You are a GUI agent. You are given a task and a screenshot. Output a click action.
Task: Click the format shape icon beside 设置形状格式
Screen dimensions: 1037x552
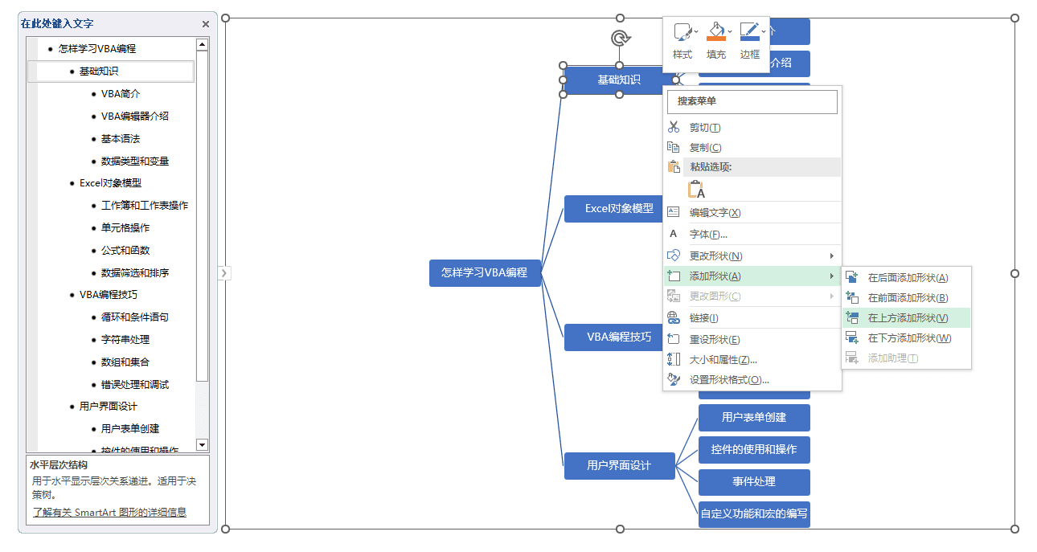coord(674,379)
